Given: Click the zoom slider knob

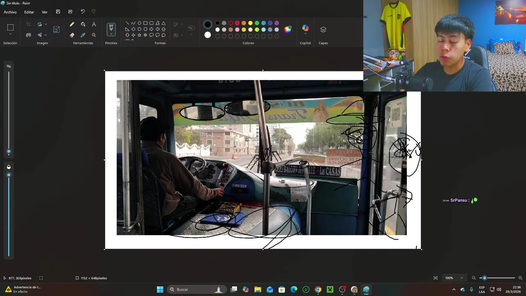Looking at the screenshot, I should (x=484, y=278).
